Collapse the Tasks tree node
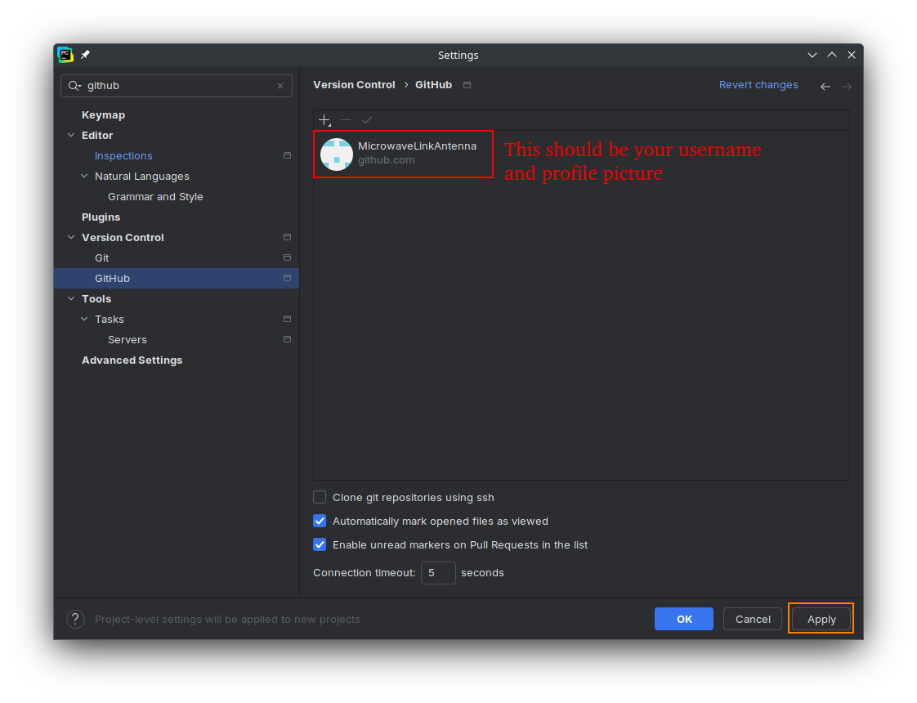The width and height of the screenshot is (917, 703). pyautogui.click(x=84, y=319)
